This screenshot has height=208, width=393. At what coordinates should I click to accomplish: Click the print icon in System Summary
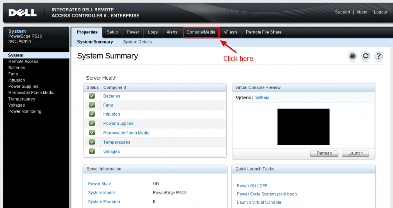coord(352,56)
